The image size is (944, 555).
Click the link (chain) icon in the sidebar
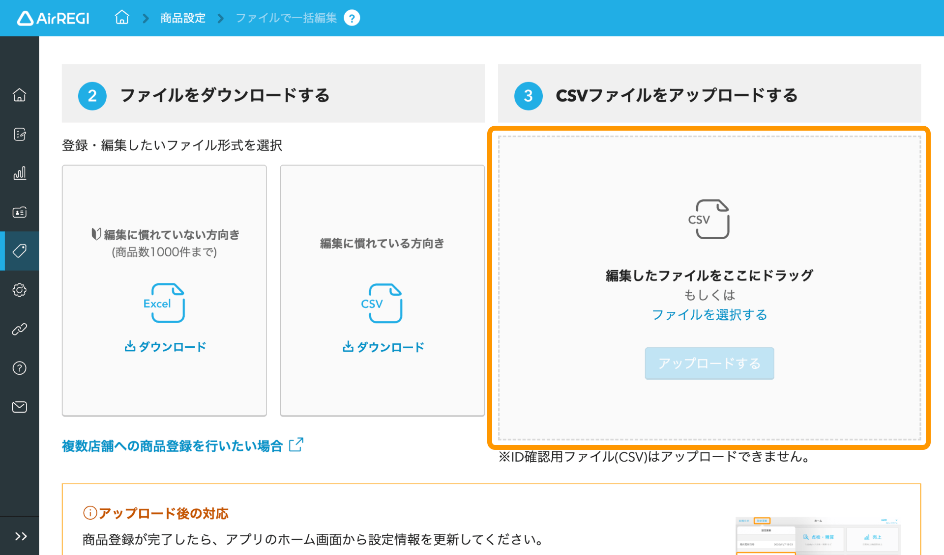pos(20,329)
